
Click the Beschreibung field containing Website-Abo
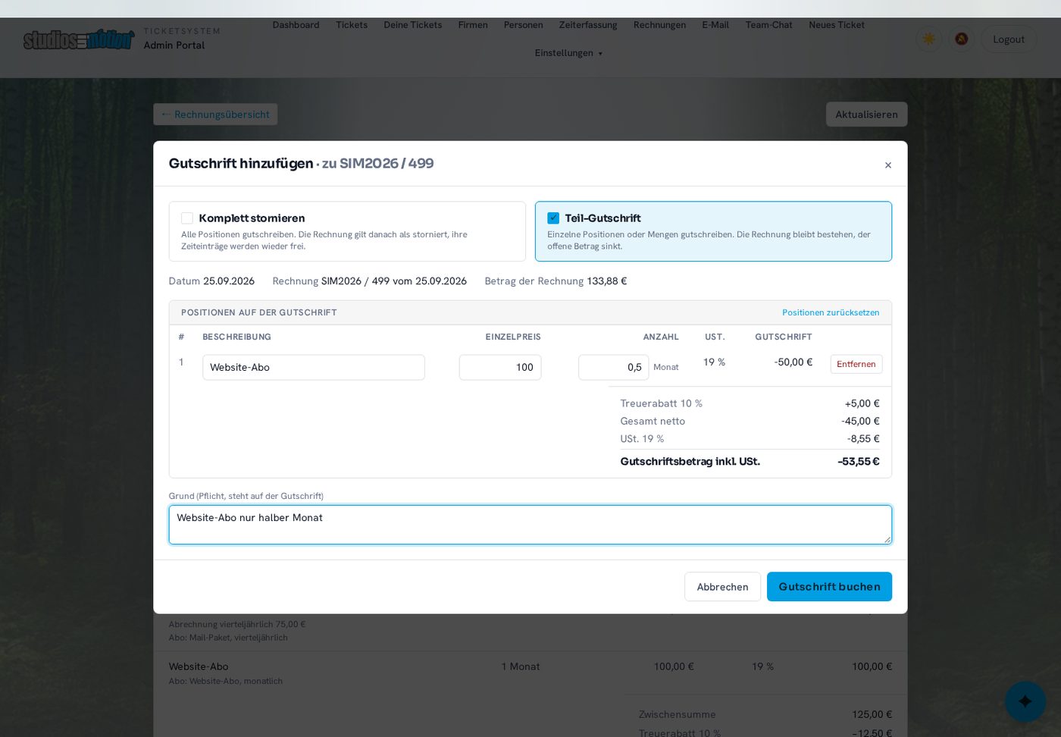[x=314, y=368]
